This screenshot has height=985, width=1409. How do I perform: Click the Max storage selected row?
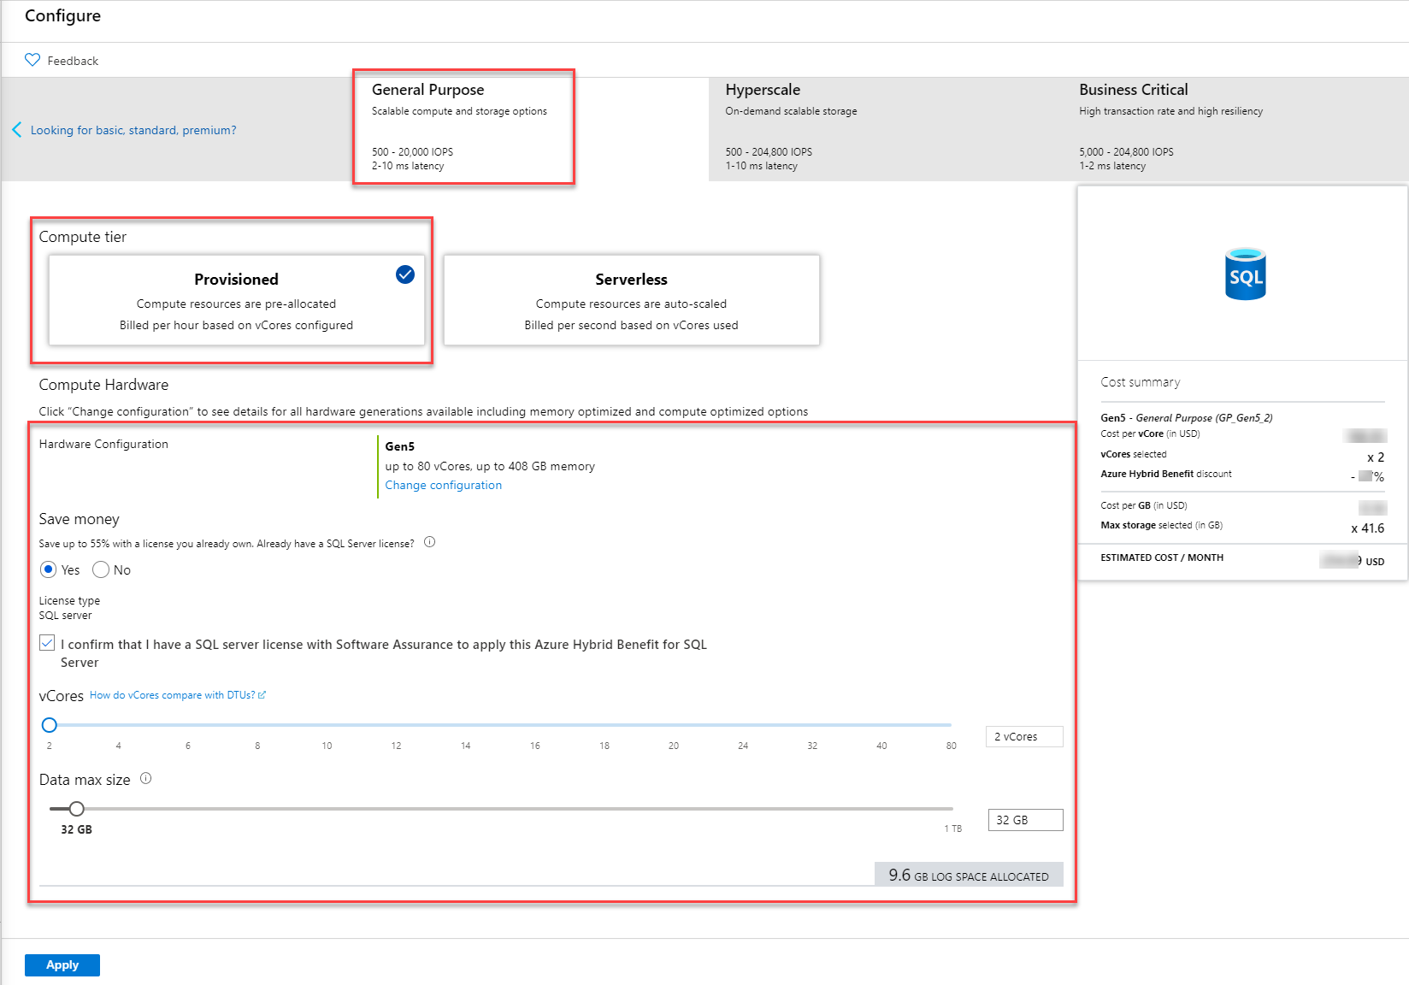[x=1242, y=527]
